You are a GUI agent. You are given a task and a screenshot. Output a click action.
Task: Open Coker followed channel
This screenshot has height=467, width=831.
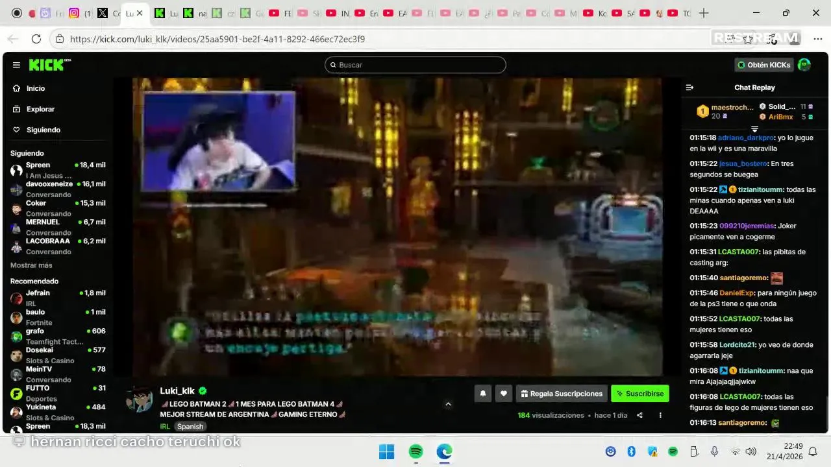(x=58, y=208)
